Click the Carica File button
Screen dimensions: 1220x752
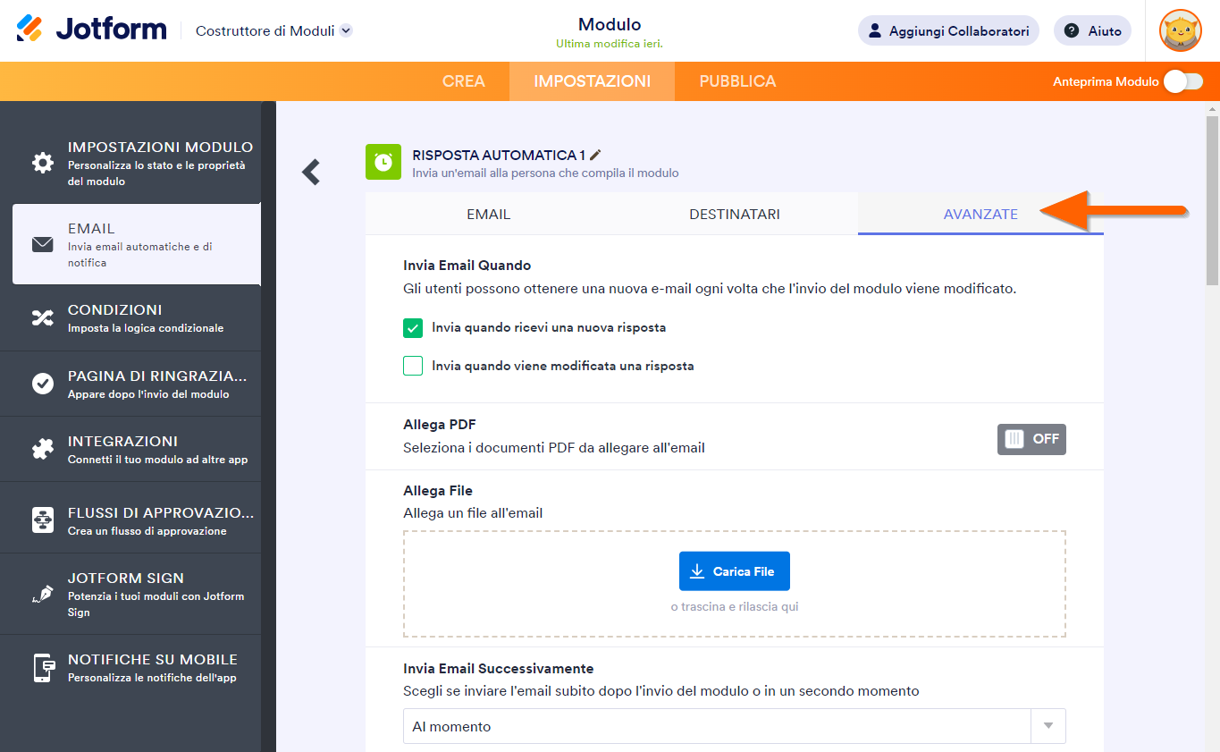(734, 571)
